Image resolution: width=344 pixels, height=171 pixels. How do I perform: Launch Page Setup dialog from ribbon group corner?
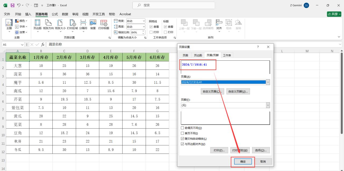[x=110, y=38]
